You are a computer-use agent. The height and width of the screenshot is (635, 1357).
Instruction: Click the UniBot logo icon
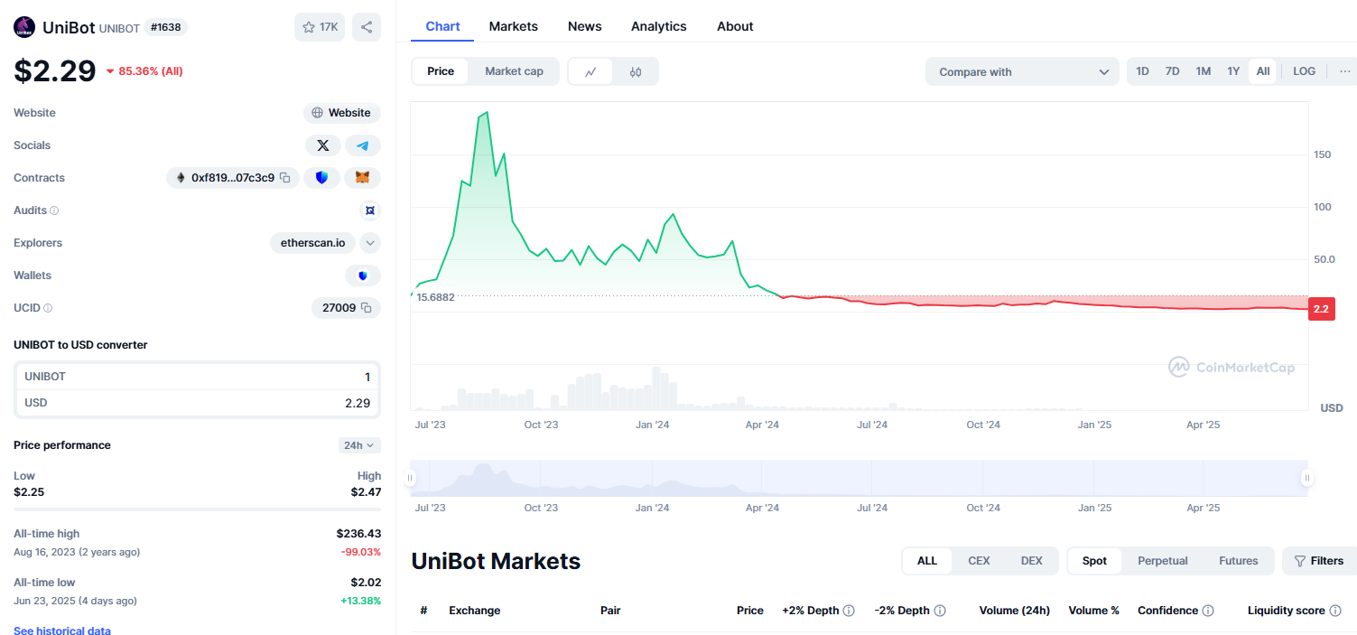click(x=23, y=27)
